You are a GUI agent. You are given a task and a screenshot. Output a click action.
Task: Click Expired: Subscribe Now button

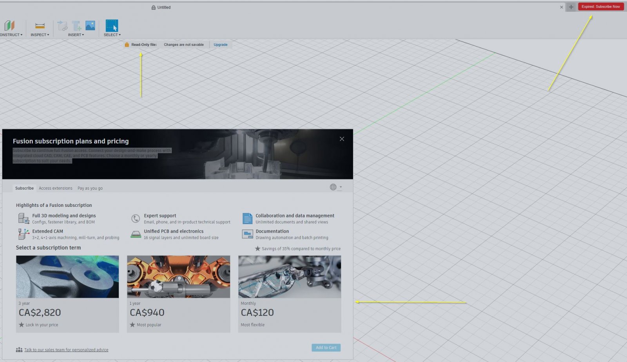[x=601, y=7]
